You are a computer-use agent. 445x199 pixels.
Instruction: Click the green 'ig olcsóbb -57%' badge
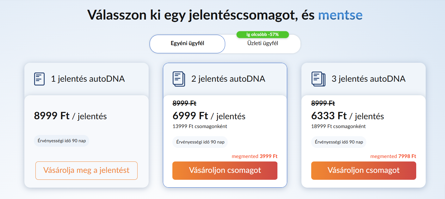[263, 34]
